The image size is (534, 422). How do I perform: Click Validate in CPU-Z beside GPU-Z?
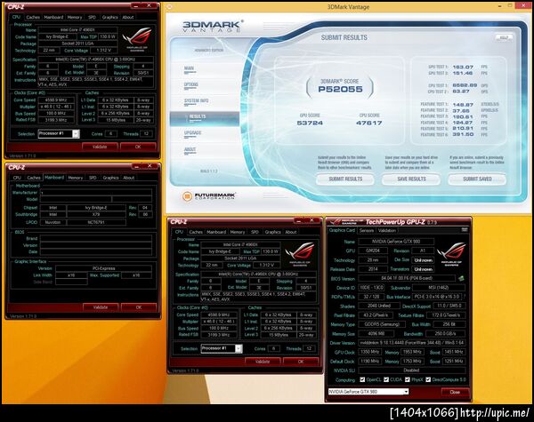tap(263, 362)
